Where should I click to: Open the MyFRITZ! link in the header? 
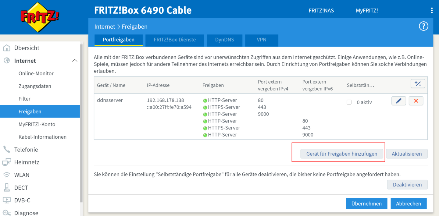(367, 11)
